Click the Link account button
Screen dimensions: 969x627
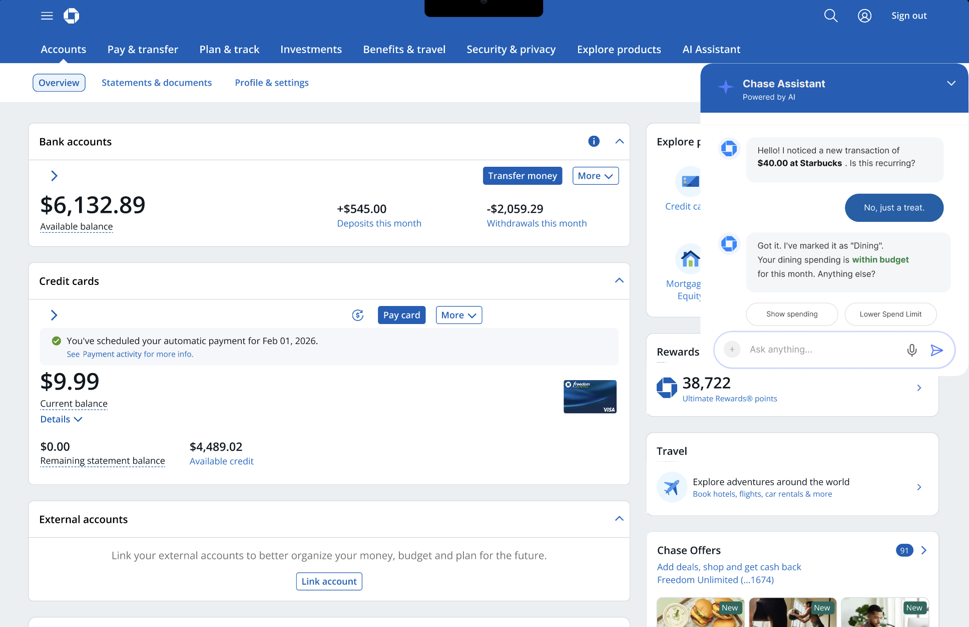click(x=329, y=581)
